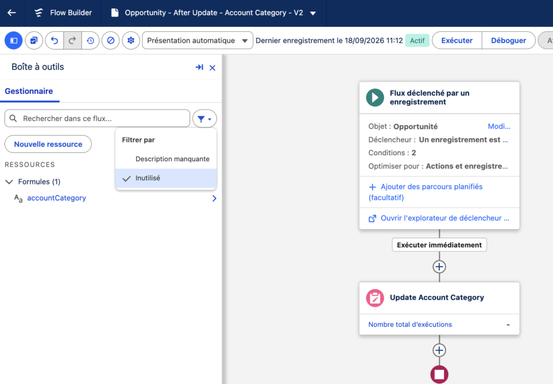Close the Boîte à outils panel
Screen dimensions: 553x384
(212, 68)
